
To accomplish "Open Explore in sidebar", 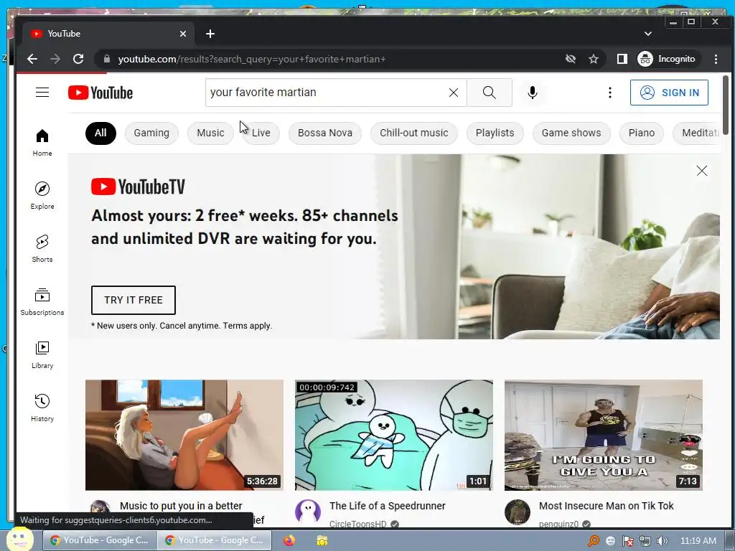I will coord(42,195).
